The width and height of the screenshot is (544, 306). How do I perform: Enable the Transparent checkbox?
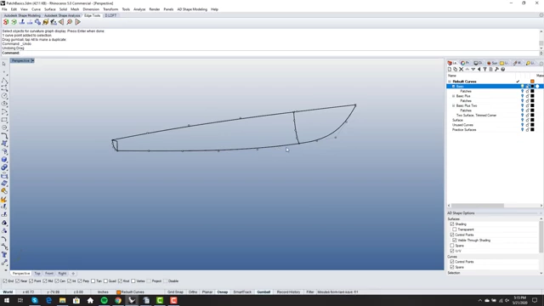455,229
